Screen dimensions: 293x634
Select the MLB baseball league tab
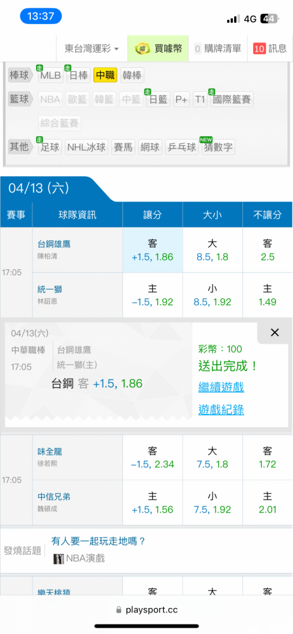click(x=50, y=75)
